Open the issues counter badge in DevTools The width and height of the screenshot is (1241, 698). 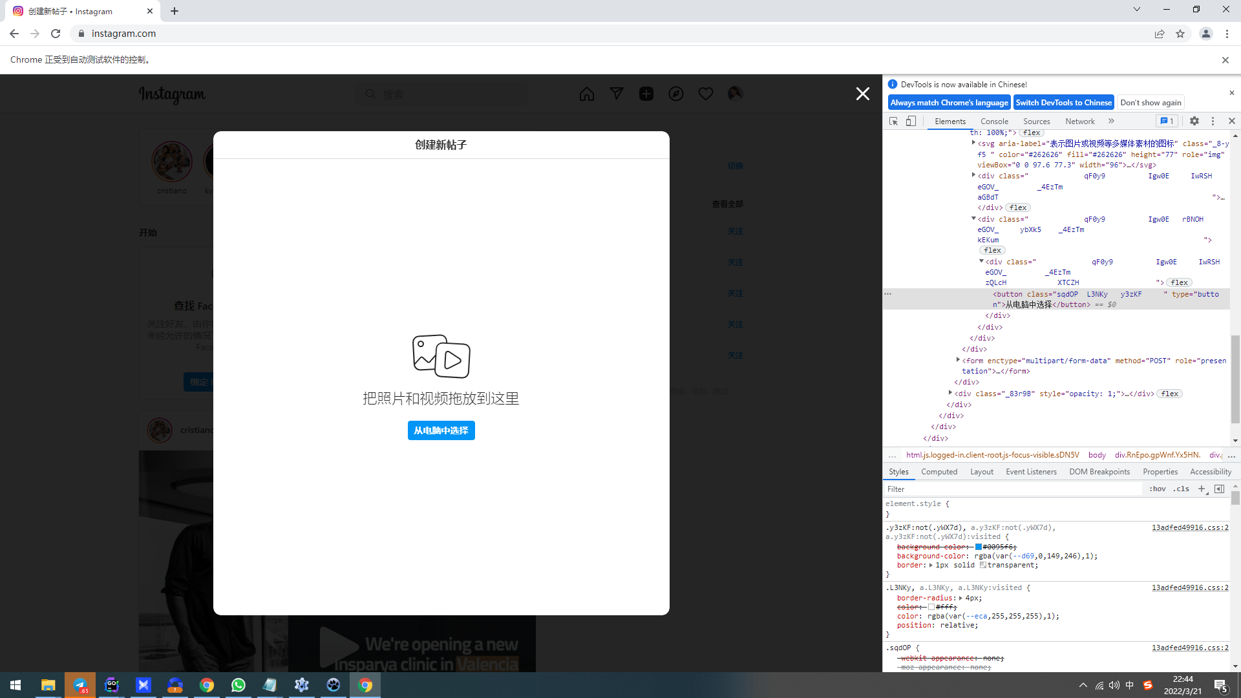coord(1167,121)
